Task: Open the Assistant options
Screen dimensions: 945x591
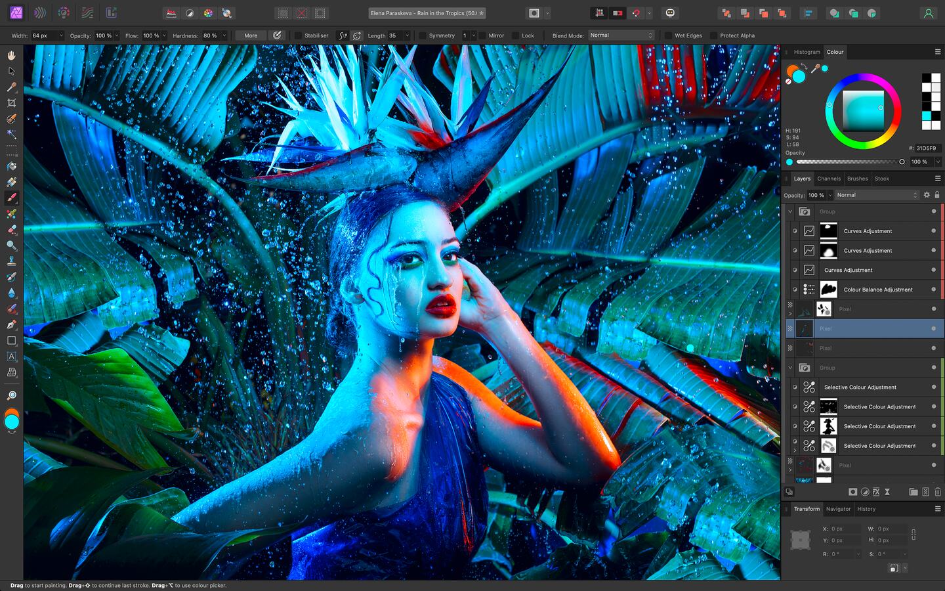Action: pyautogui.click(x=670, y=12)
